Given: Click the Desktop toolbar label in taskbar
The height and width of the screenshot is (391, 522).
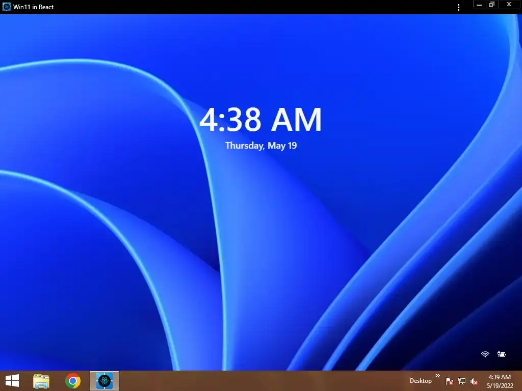Looking at the screenshot, I should pyautogui.click(x=421, y=381).
